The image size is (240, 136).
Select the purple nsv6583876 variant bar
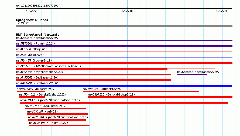point(124,40)
